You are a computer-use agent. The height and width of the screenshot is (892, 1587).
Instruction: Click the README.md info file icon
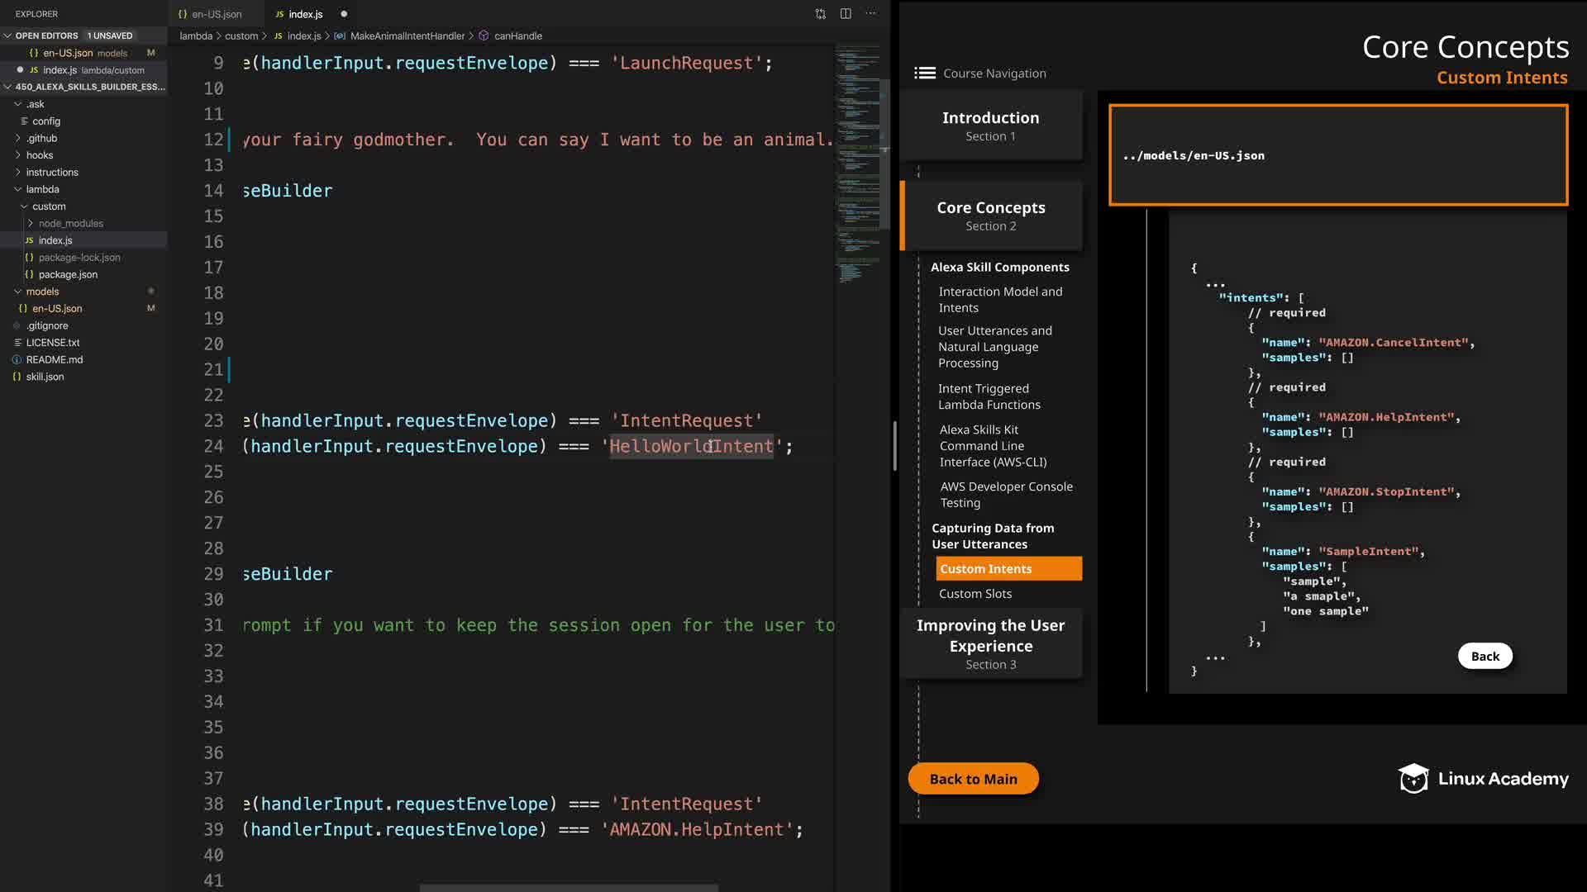point(17,360)
